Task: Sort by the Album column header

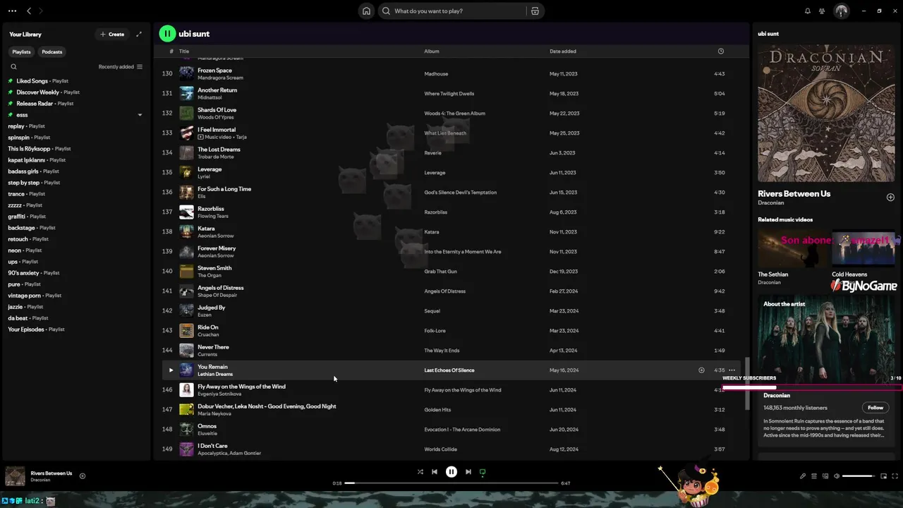Action: 431,51
